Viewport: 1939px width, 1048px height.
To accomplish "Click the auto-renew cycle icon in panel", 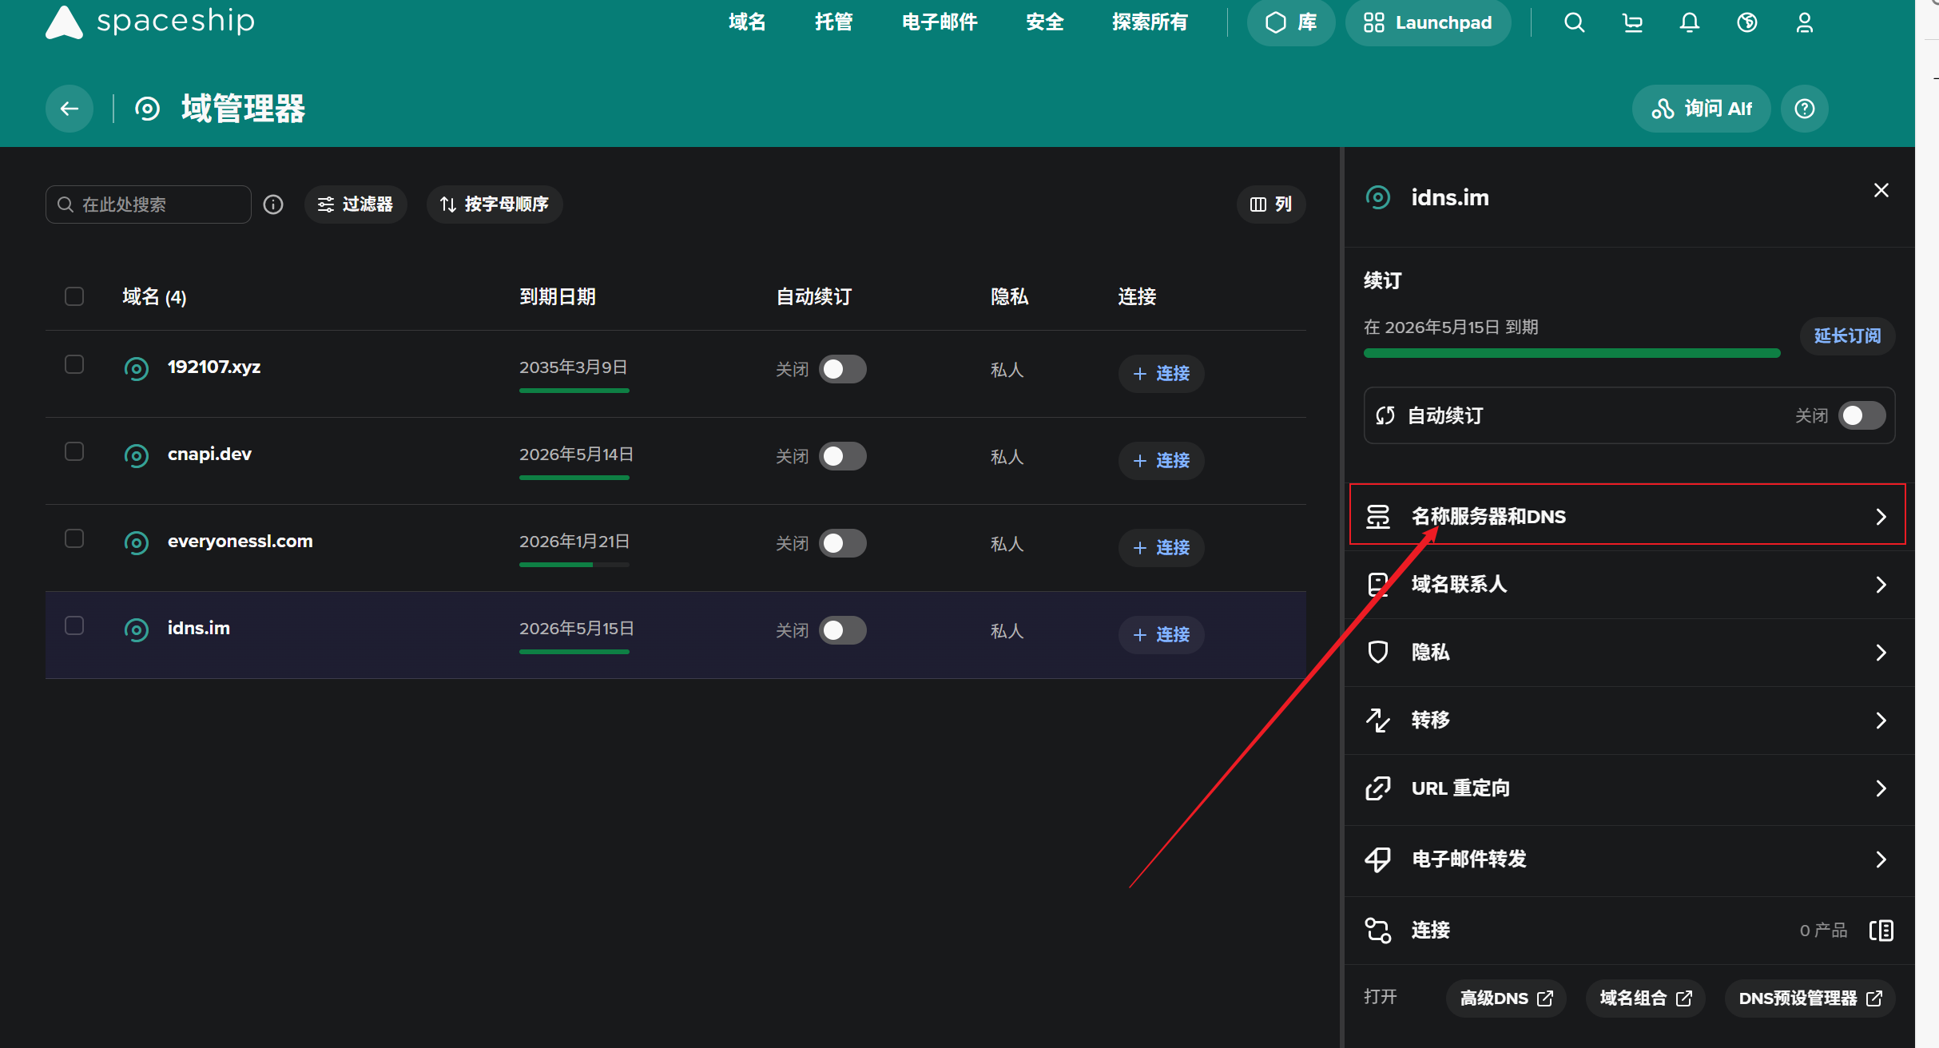I will click(1385, 415).
